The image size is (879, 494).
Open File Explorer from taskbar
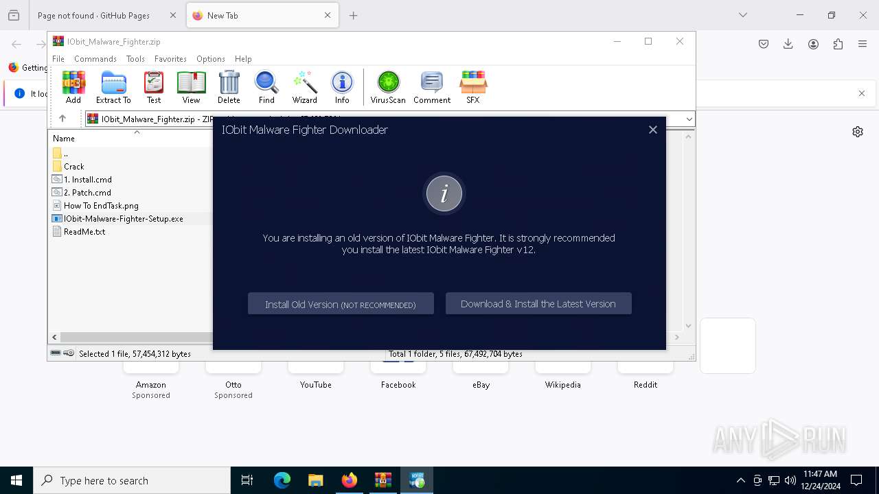pos(315,480)
